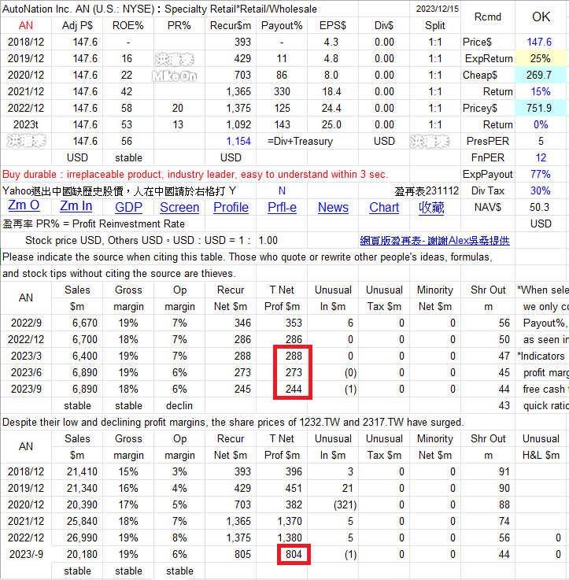The image size is (569, 580).
Task: Select the Pricey$ value 751.9
Action: [539, 108]
